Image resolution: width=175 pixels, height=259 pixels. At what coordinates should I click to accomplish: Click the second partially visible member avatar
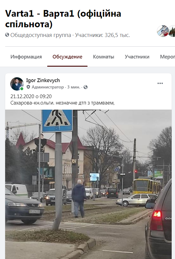(172, 31)
